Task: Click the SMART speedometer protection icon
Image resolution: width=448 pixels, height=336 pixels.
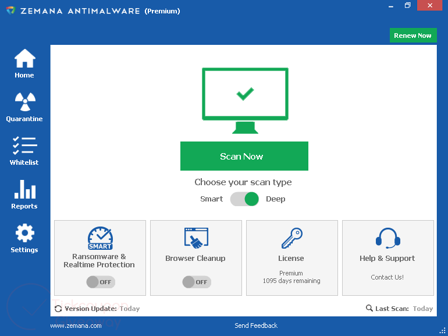Action: (x=100, y=238)
